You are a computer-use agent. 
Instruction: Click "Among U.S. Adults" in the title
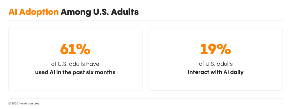99,12
